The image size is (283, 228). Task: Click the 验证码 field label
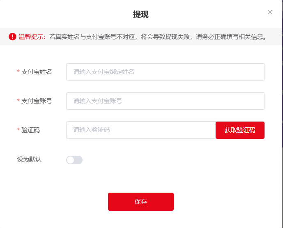[30, 130]
